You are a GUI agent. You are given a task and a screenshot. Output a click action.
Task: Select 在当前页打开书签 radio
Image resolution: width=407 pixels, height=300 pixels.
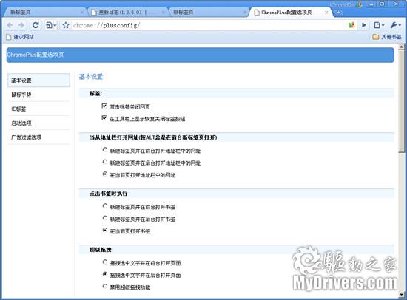[x=104, y=230]
